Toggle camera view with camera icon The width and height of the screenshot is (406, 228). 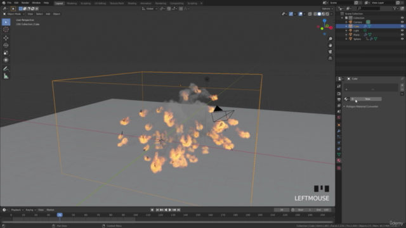click(x=330, y=52)
